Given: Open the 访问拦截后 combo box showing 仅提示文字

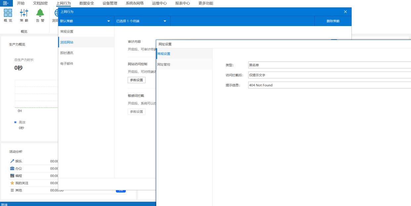Looking at the screenshot, I should tap(329, 75).
